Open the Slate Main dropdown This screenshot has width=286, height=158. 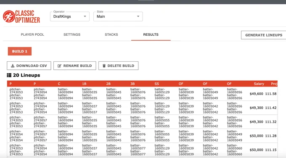pyautogui.click(x=118, y=16)
